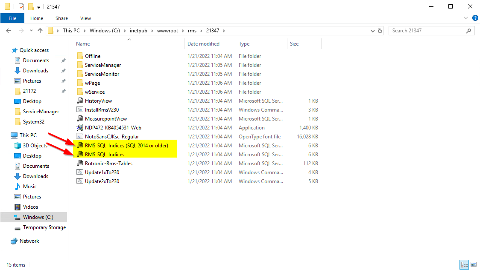Select RMS_SQL_Indices (SQL 2014 or older) file
Image resolution: width=480 pixels, height=270 pixels.
coord(126,145)
